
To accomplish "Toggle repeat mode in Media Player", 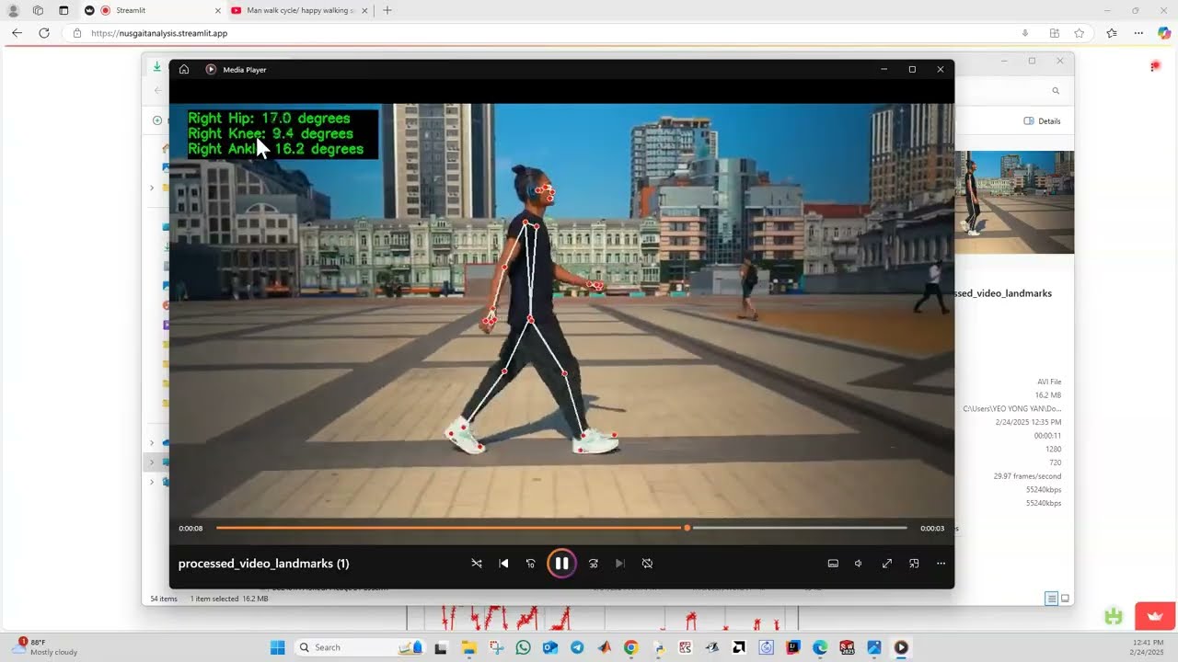I will pyautogui.click(x=647, y=564).
